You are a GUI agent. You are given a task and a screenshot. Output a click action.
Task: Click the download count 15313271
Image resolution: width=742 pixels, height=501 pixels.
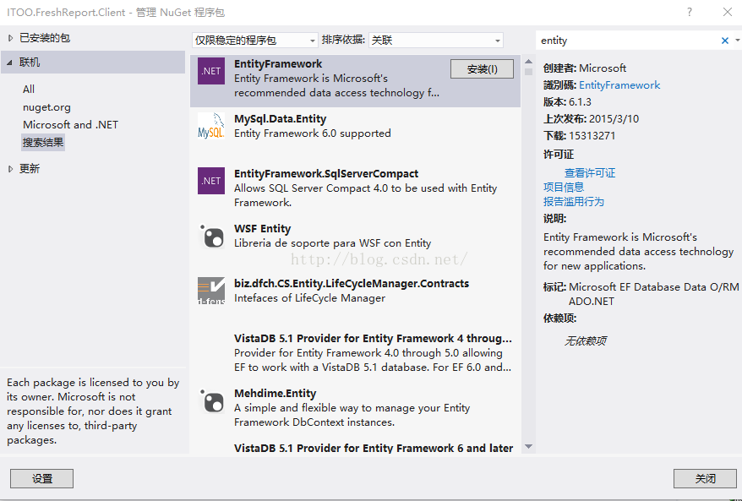coord(592,136)
